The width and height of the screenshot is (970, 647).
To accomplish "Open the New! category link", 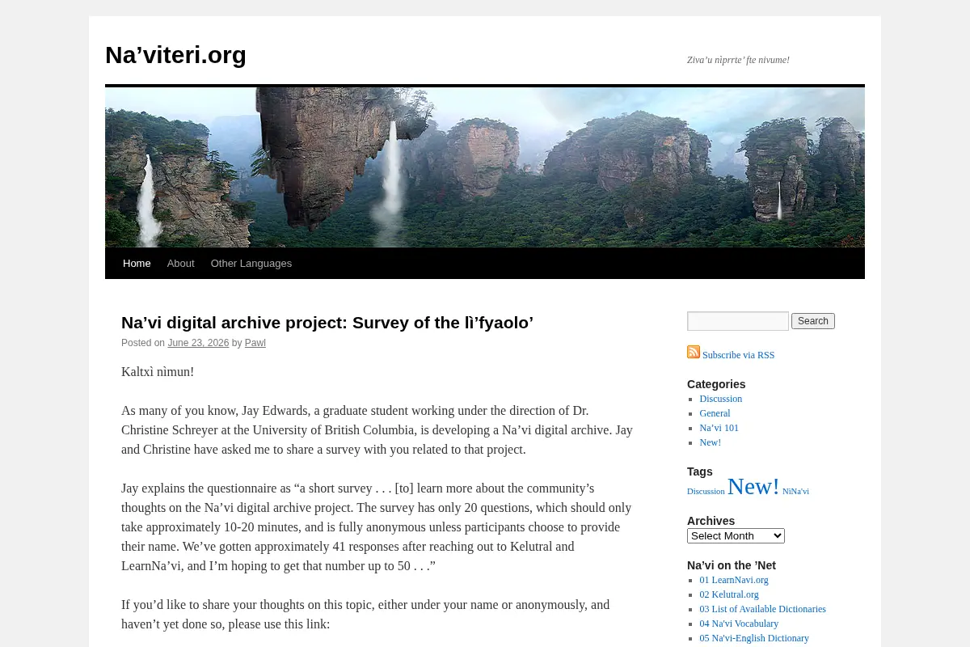I will (x=710, y=442).
